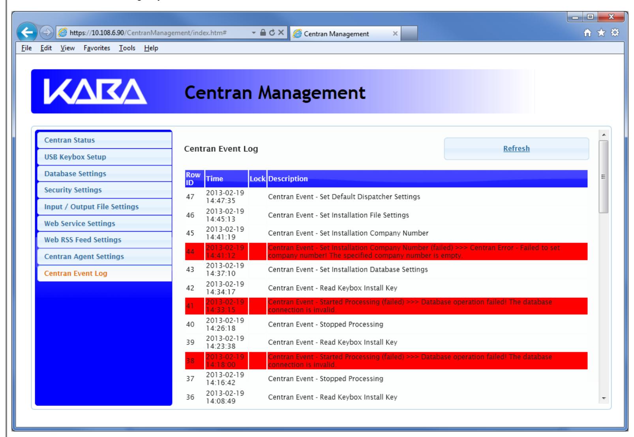Screen dimensions: 634x437
Task: Click the Centran Event Log heading
Action: click(221, 149)
